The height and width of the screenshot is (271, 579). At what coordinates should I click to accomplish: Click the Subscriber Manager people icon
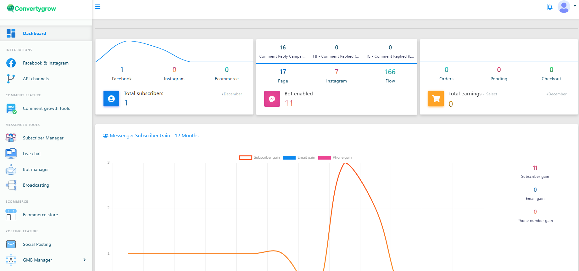pos(11,138)
